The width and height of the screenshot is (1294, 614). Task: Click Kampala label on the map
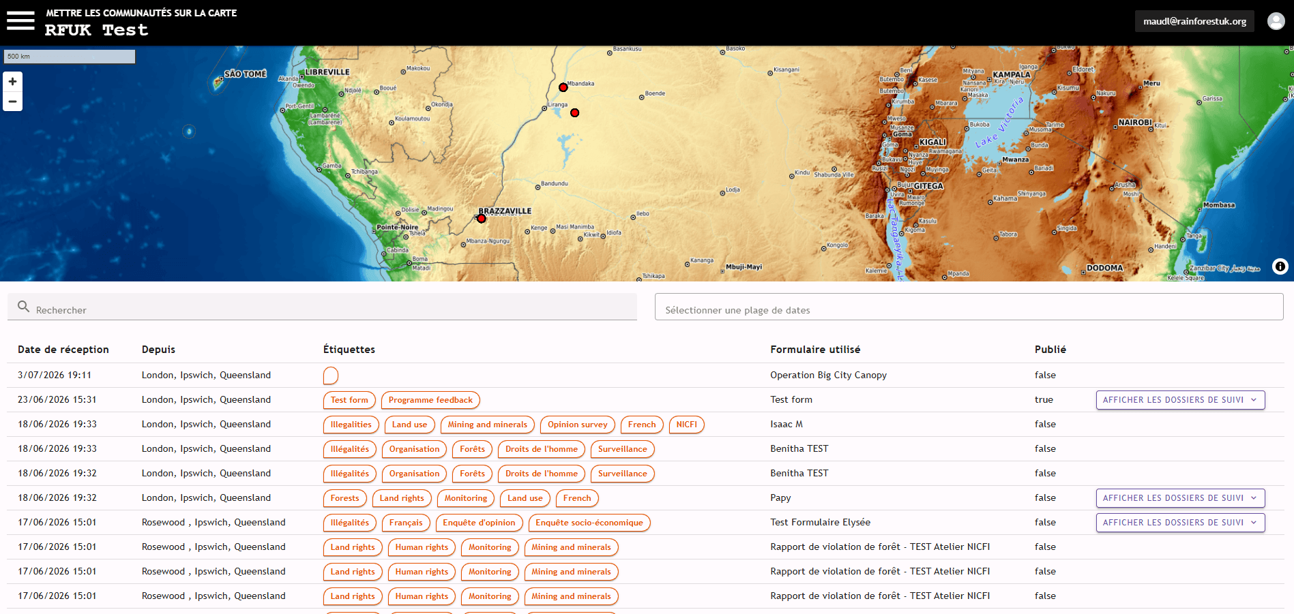(1012, 75)
